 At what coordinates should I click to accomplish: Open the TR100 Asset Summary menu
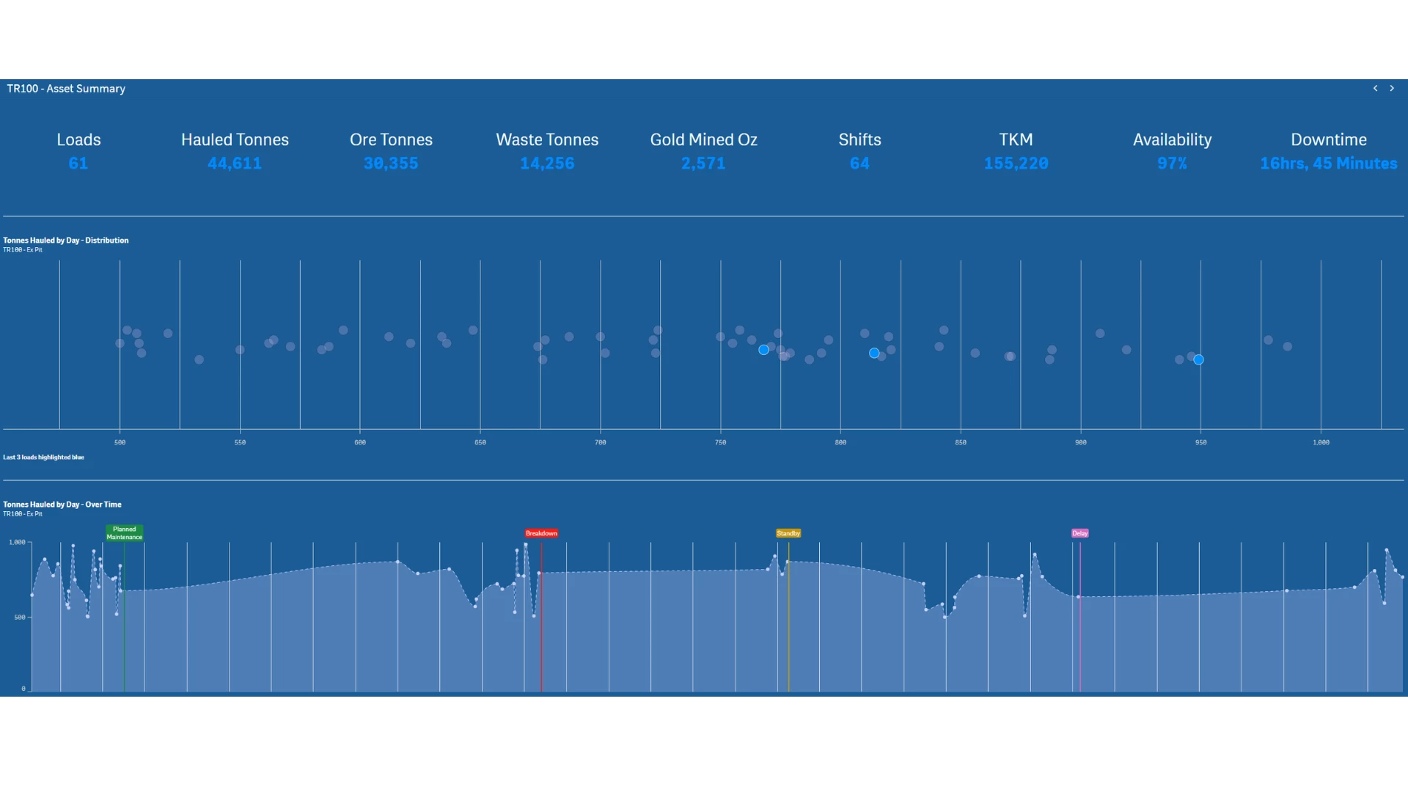[67, 89]
